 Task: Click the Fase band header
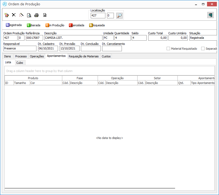(x=80, y=78)
